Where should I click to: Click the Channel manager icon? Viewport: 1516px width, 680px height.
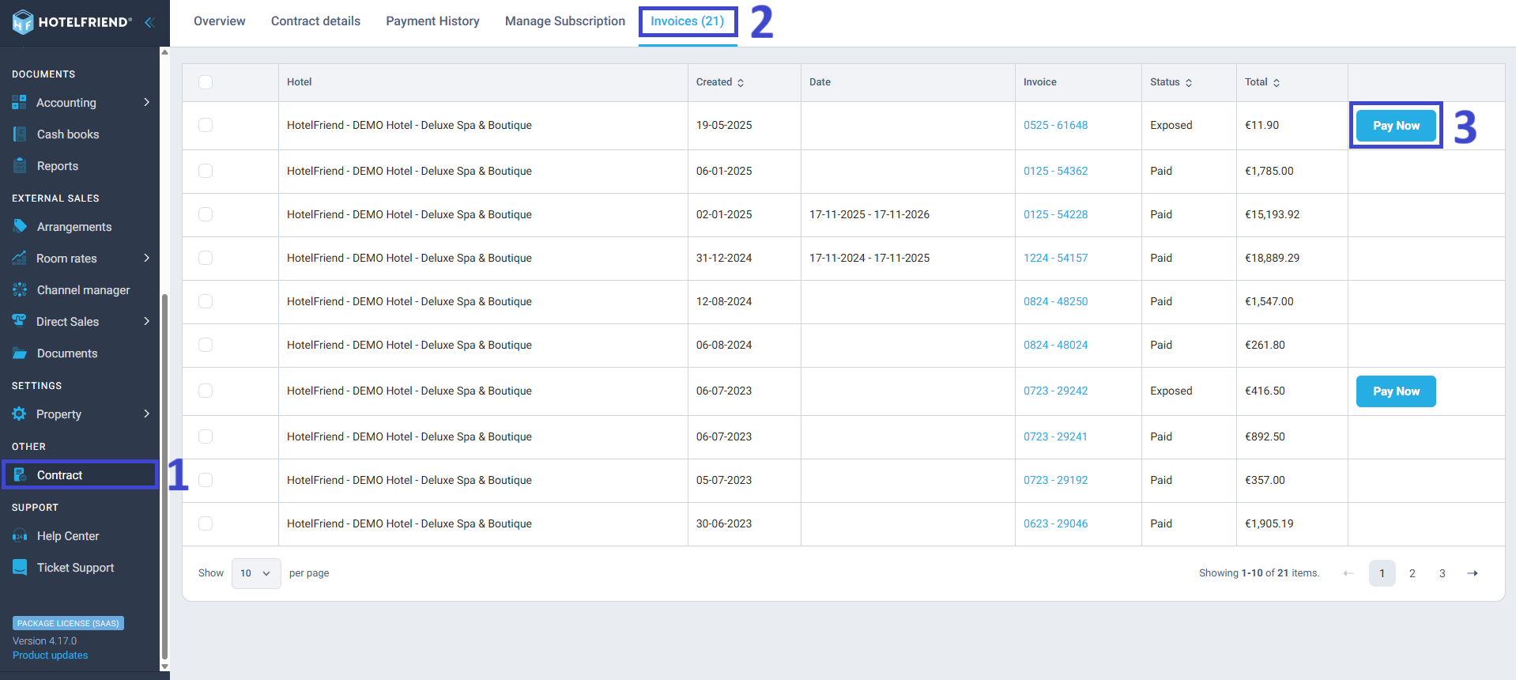pyautogui.click(x=20, y=289)
